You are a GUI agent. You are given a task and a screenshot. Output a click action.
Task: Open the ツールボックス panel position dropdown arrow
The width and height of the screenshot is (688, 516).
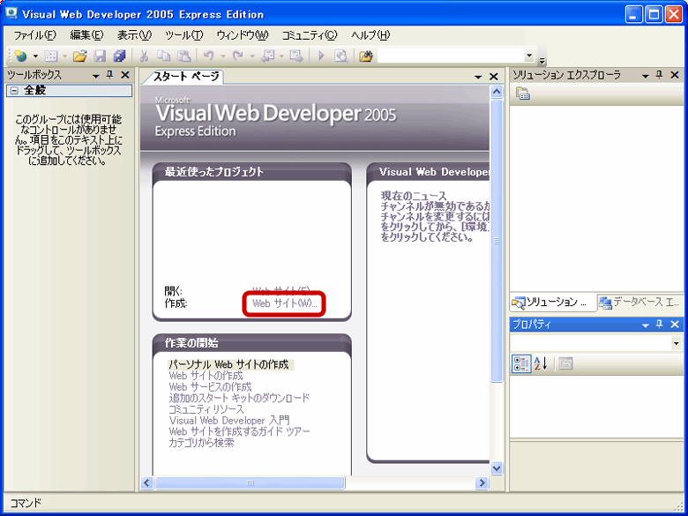[x=95, y=76]
